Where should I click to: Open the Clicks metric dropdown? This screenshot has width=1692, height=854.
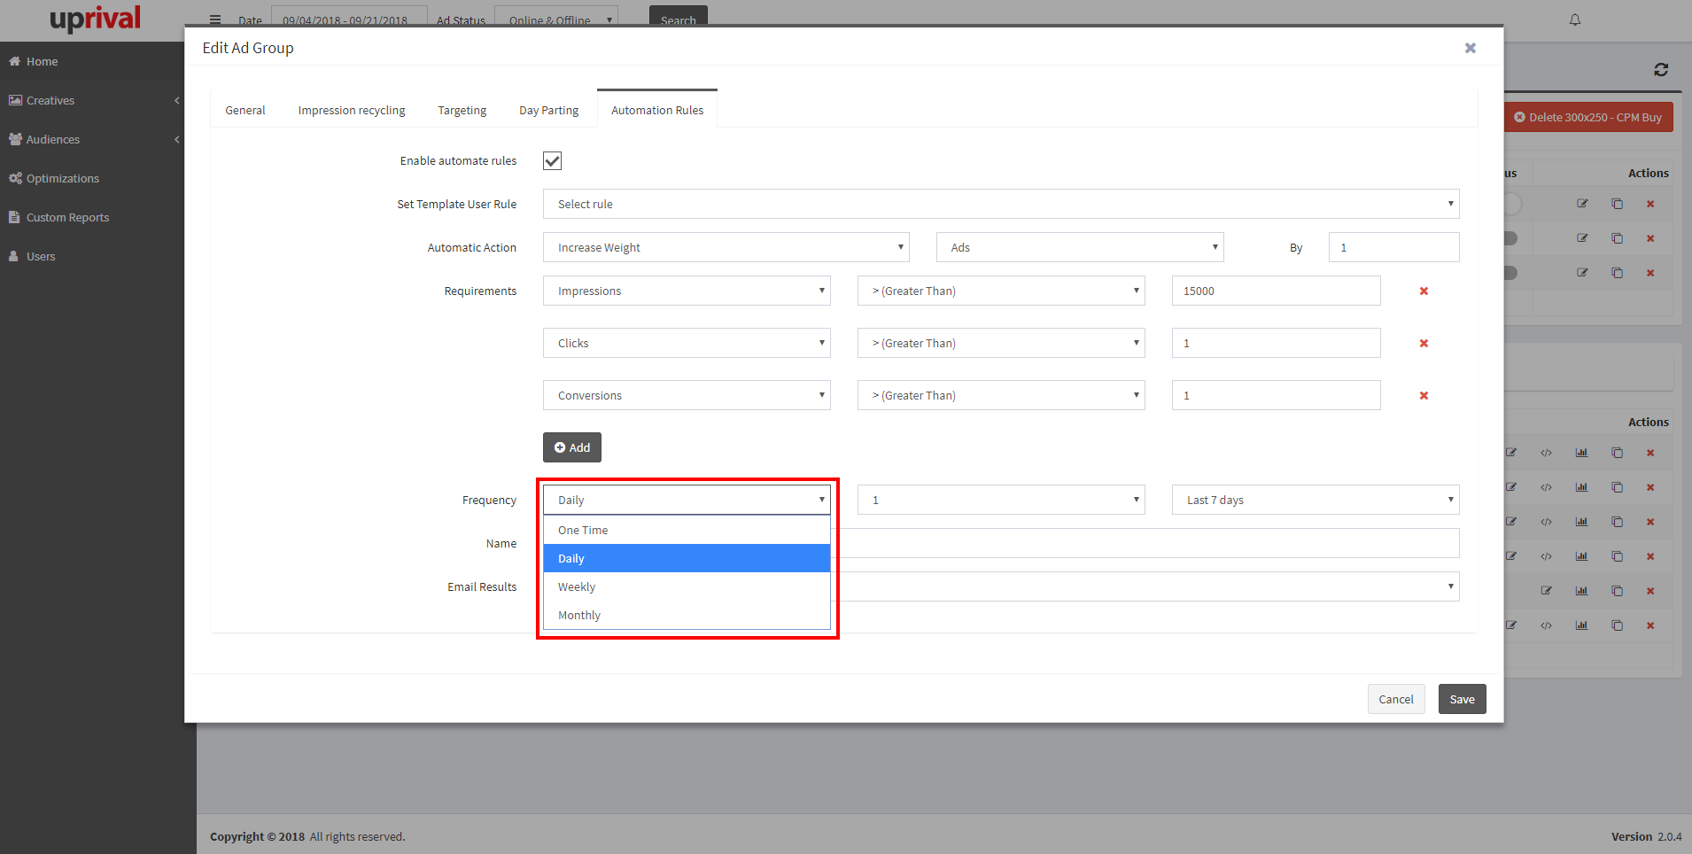(687, 343)
